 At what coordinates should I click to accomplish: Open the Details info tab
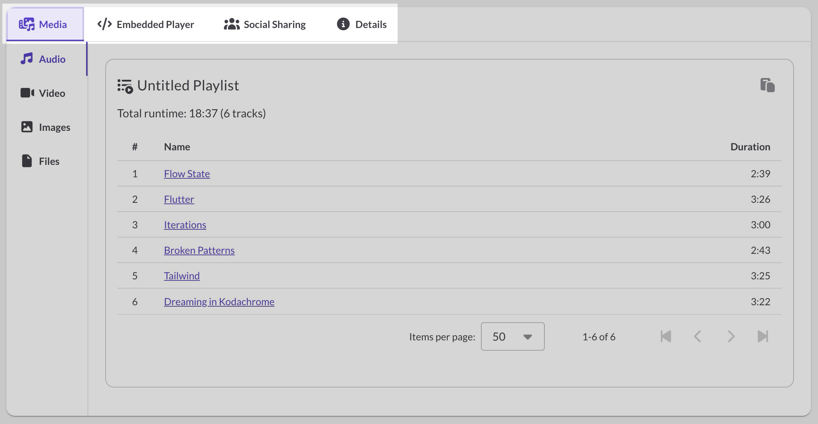tap(362, 24)
